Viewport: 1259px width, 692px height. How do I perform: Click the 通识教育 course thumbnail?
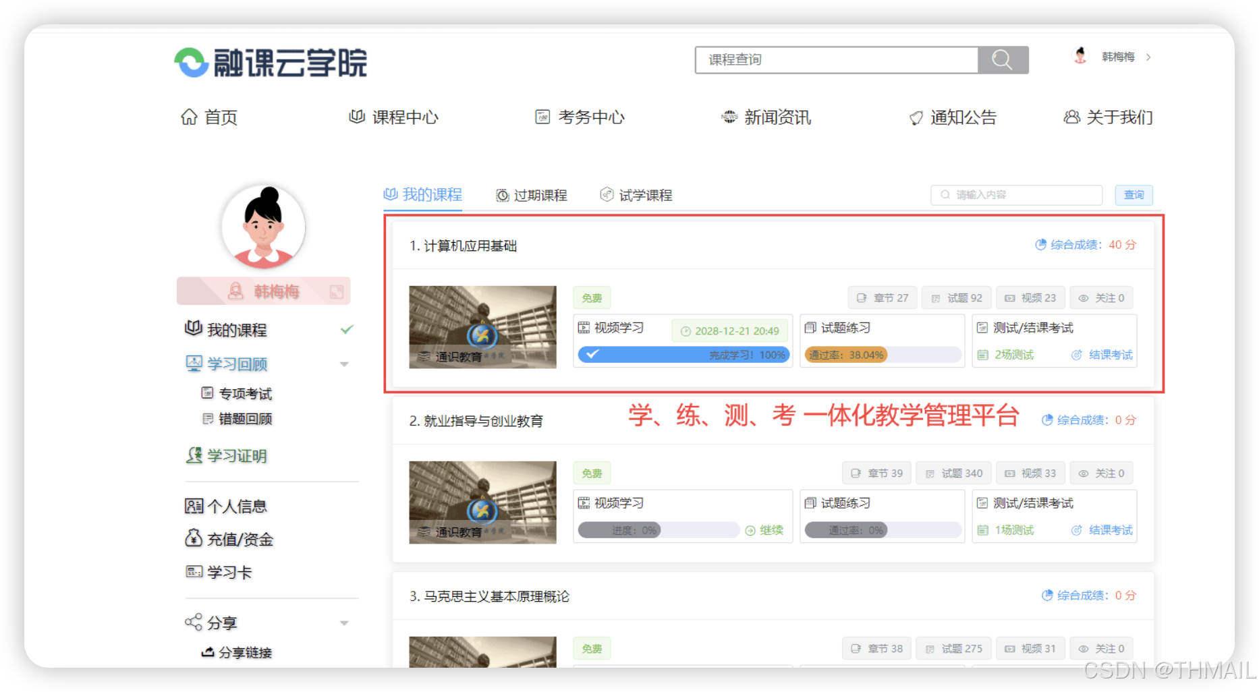(482, 328)
